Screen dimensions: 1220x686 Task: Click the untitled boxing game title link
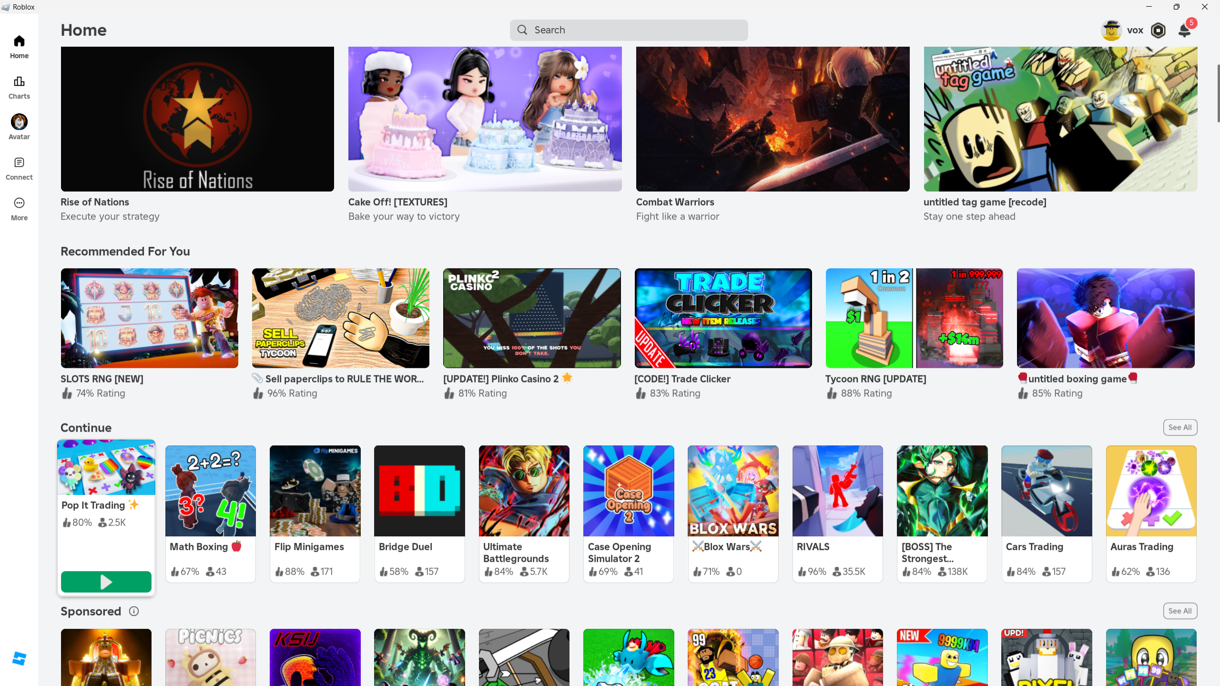point(1077,379)
